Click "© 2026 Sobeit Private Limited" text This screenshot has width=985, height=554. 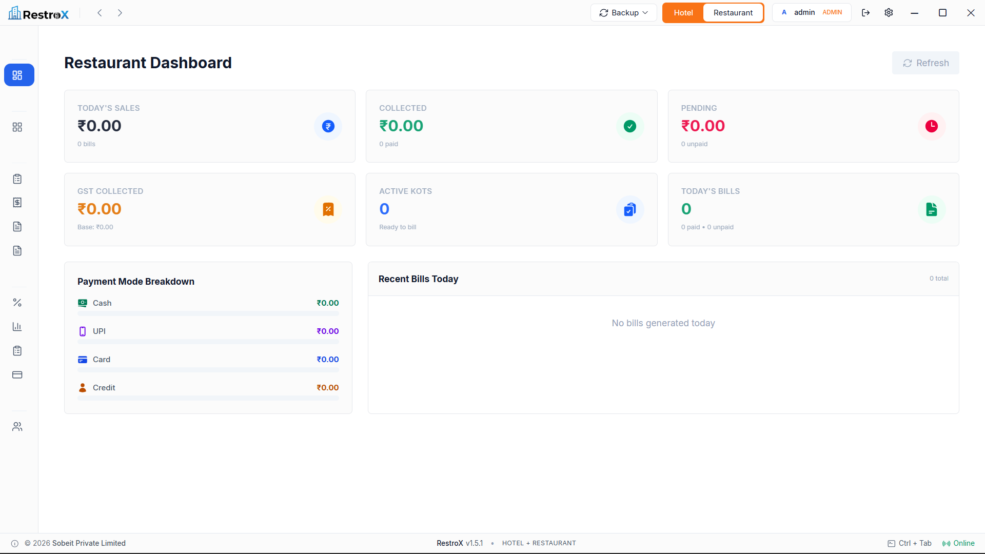pyautogui.click(x=75, y=544)
